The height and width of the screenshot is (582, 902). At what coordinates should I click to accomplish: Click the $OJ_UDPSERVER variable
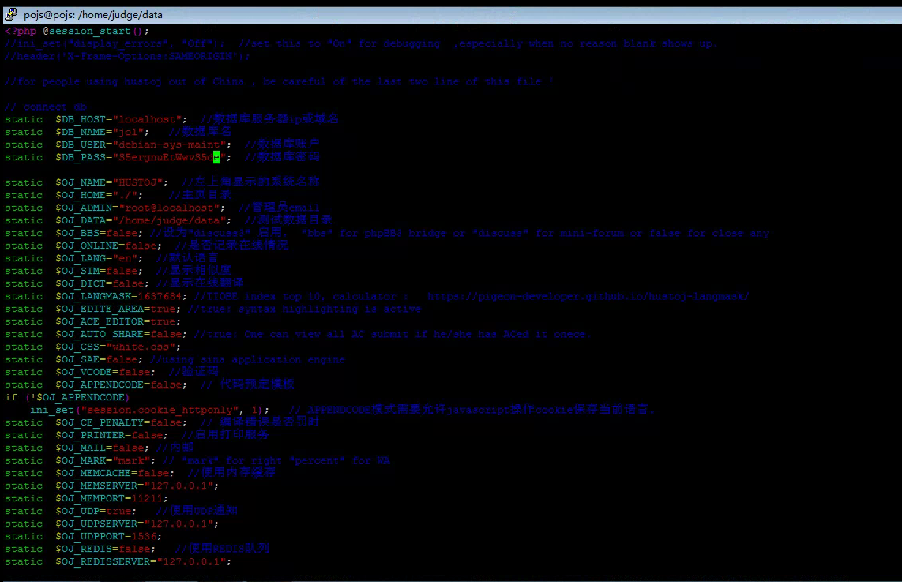[x=96, y=524]
